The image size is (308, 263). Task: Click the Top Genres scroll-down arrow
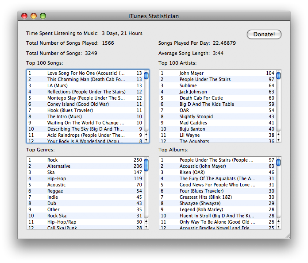click(146, 227)
